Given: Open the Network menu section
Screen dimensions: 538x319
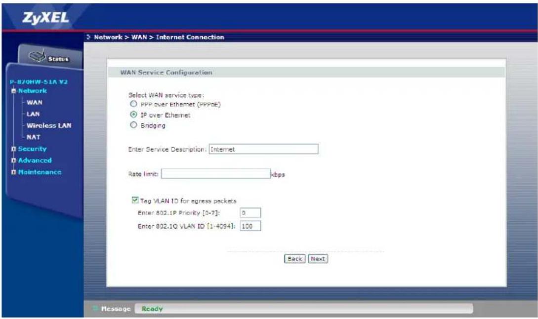Looking at the screenshot, I should (x=32, y=91).
